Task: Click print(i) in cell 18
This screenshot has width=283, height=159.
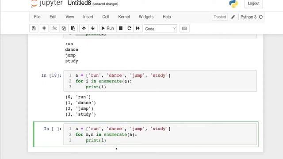Action: coord(96,87)
